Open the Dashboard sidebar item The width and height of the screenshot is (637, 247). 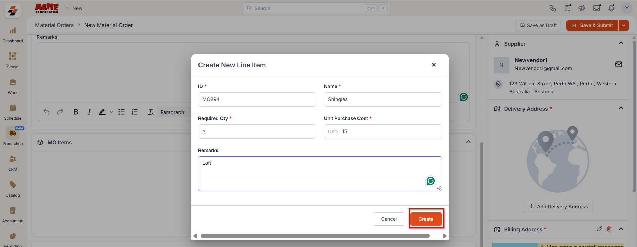13,35
